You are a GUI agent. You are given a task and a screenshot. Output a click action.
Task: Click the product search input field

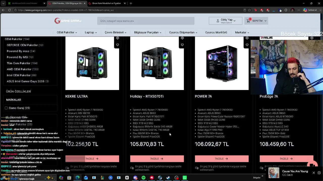click(146, 21)
